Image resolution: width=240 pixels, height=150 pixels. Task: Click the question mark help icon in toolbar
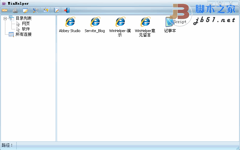click(x=46, y=10)
